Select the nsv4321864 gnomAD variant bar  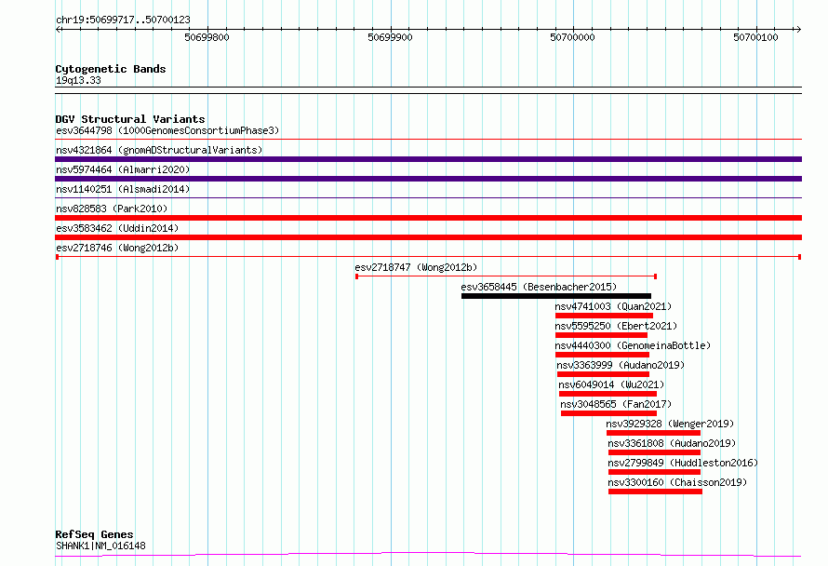pyautogui.click(x=428, y=159)
